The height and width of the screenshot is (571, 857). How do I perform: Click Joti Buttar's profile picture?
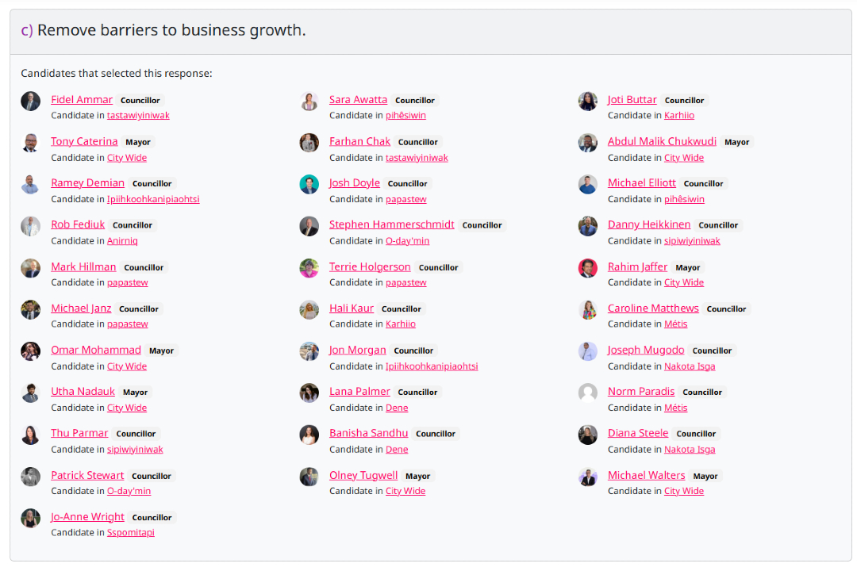(588, 101)
